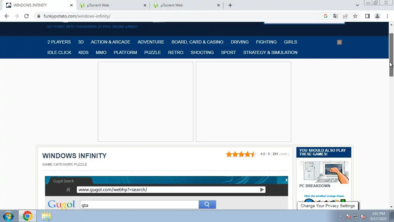Click the RSS feed icon

(x=340, y=42)
